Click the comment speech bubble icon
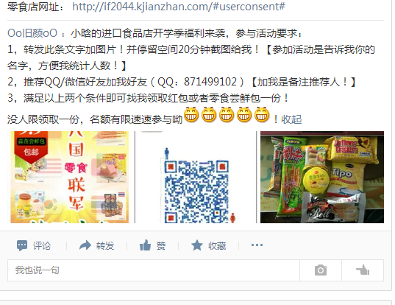395x305 pixels. [x=22, y=245]
